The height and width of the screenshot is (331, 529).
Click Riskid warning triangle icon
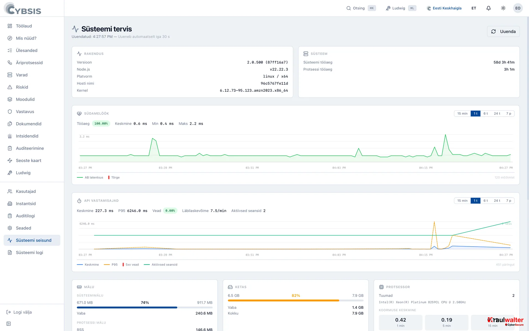(10, 87)
